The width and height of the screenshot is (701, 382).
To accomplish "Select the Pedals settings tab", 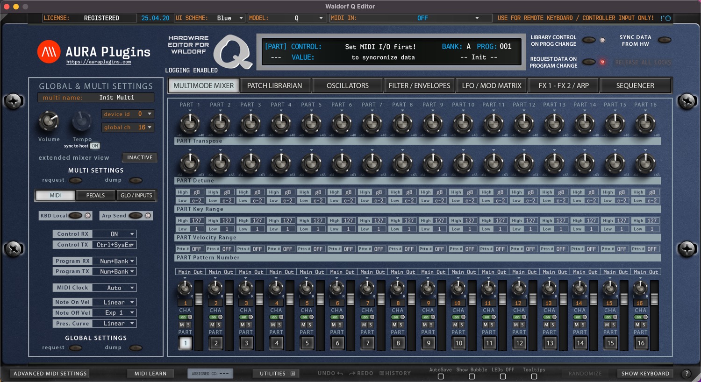I will (95, 195).
